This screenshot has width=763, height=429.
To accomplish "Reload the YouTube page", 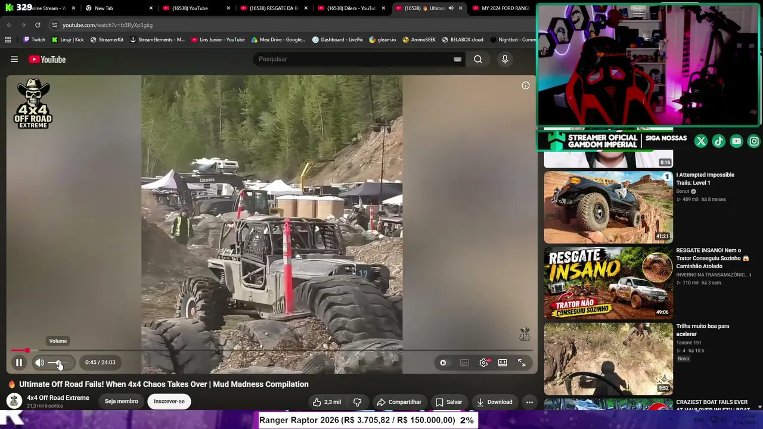I will 38,25.
